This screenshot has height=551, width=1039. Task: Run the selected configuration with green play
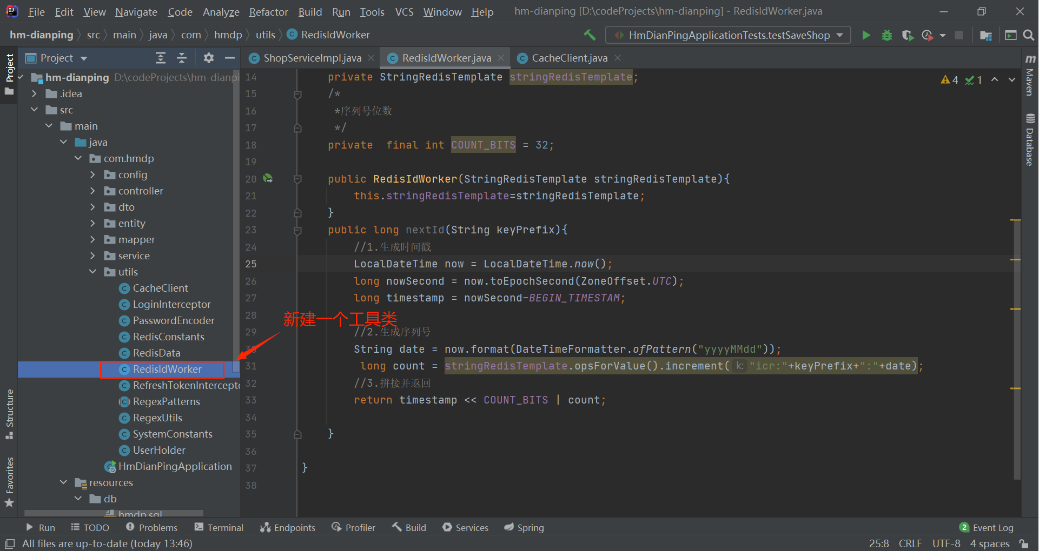click(866, 35)
